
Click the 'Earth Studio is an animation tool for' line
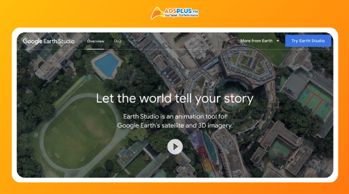pyautogui.click(x=175, y=117)
